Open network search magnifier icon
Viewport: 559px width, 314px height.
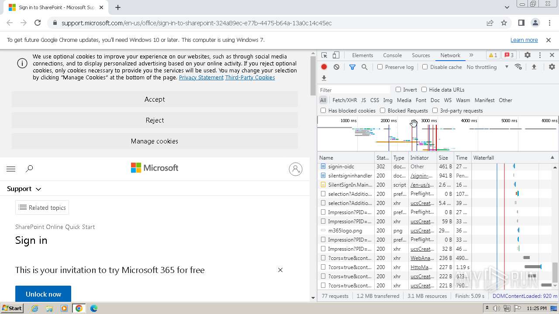click(x=364, y=67)
